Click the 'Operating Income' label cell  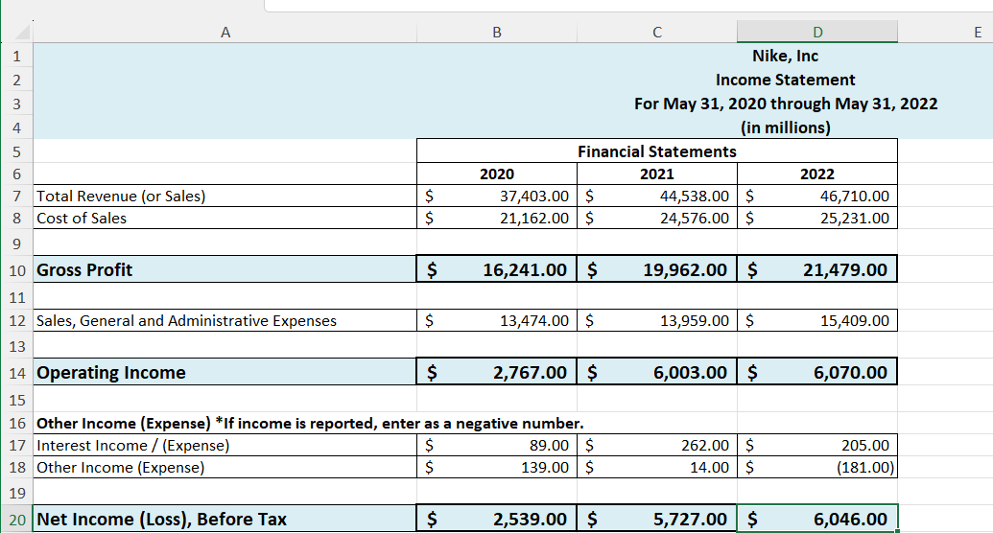[x=225, y=372]
